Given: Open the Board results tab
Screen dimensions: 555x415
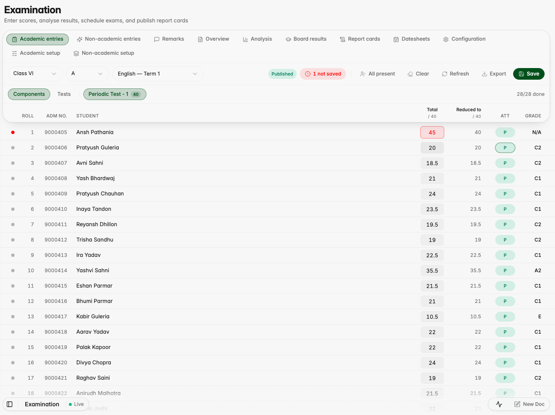Looking at the screenshot, I should [x=306, y=39].
